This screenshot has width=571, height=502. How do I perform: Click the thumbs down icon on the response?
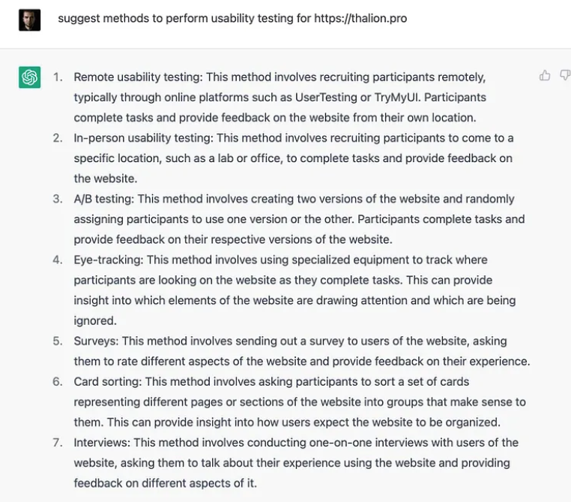pos(565,76)
